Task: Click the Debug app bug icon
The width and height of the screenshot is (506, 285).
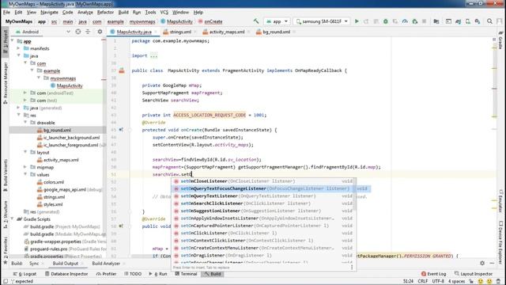Action: pyautogui.click(x=385, y=21)
